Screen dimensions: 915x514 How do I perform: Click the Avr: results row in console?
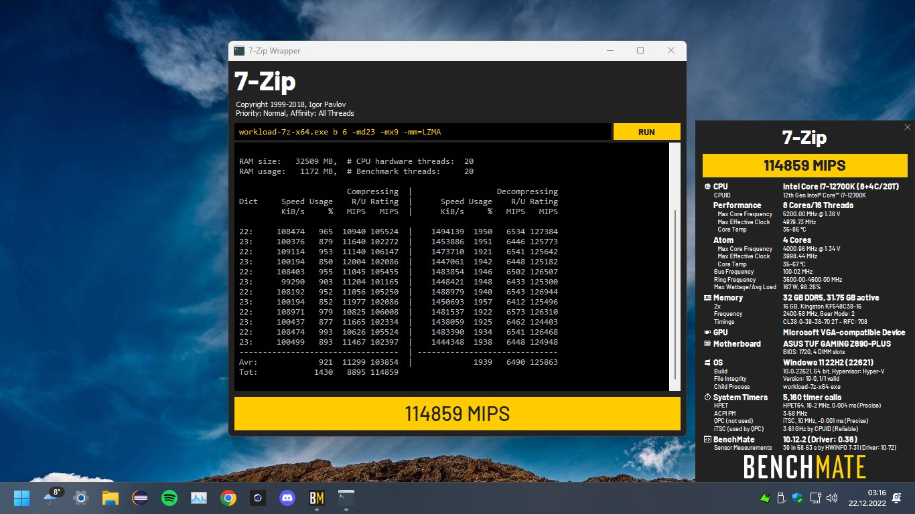tap(399, 362)
